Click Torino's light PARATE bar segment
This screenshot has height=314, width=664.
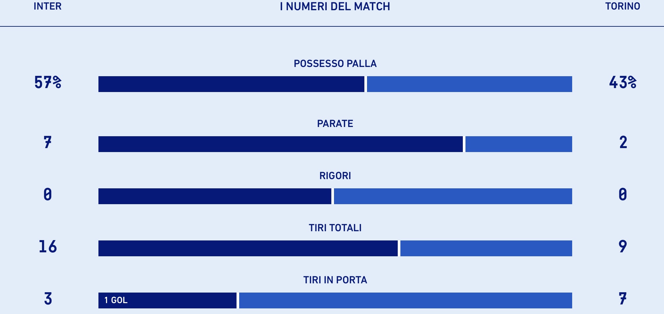(519, 144)
